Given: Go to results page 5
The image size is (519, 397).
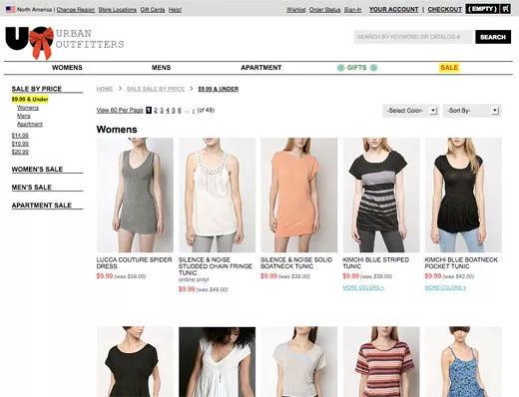Looking at the screenshot, I should point(174,111).
